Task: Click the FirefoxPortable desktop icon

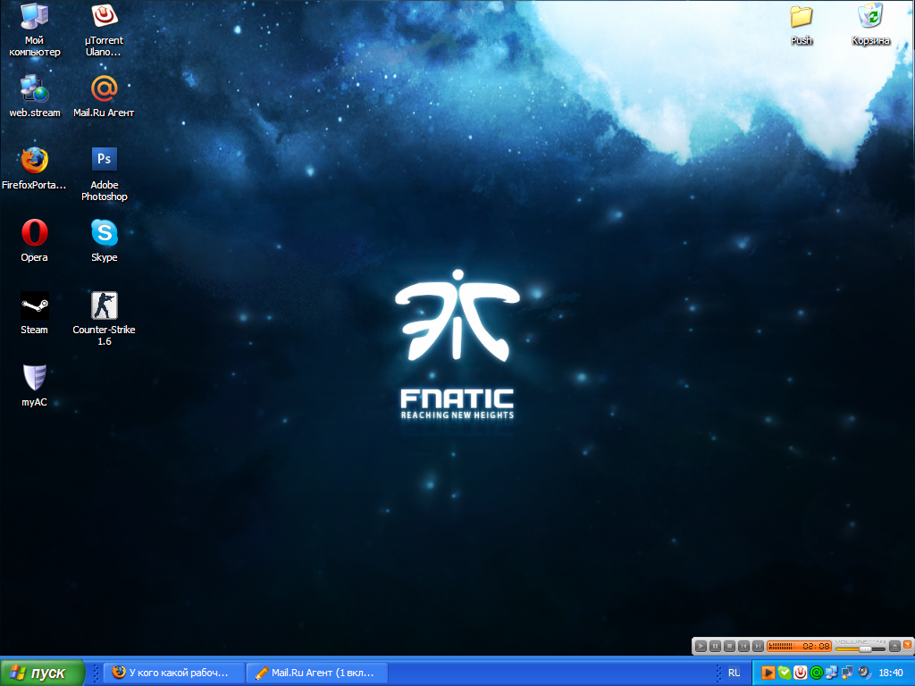Action: [x=34, y=161]
